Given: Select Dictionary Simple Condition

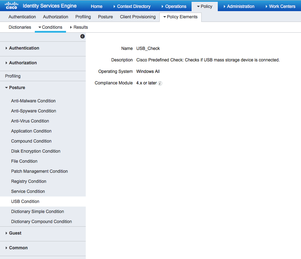Looking at the screenshot, I should pyautogui.click(x=37, y=212).
